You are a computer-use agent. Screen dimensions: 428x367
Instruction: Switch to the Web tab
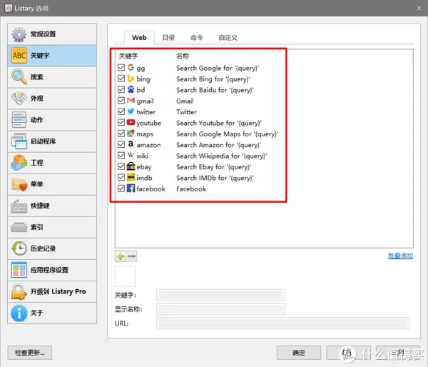click(139, 38)
